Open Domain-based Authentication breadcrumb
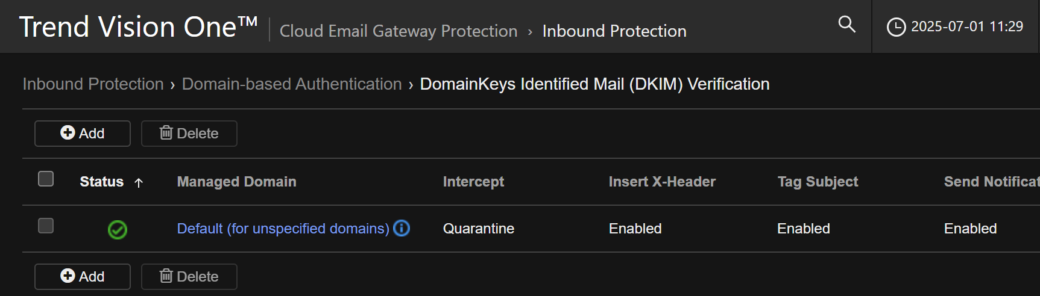 coord(292,84)
